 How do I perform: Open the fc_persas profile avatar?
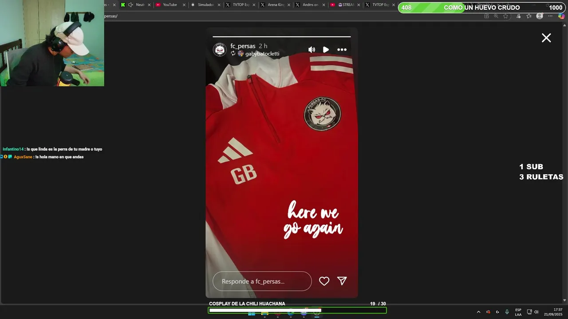tap(220, 50)
